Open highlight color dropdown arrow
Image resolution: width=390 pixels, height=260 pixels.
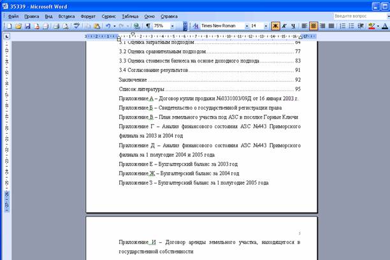coord(378,26)
